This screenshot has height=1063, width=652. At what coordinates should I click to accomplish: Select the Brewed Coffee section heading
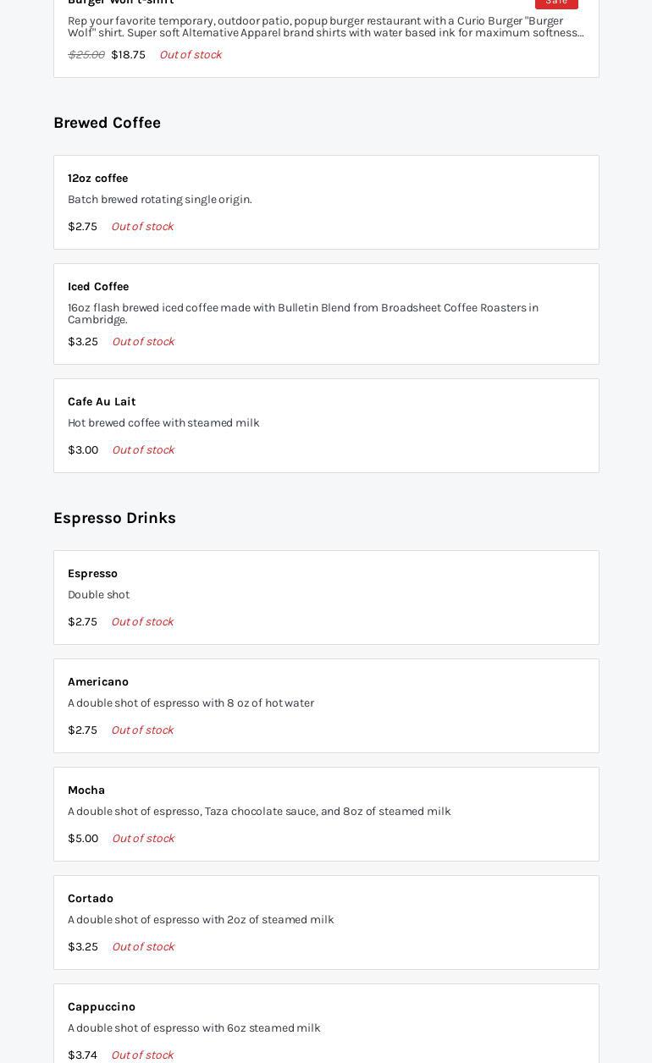click(107, 123)
